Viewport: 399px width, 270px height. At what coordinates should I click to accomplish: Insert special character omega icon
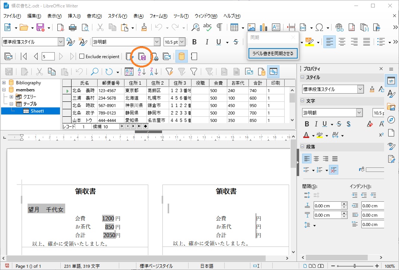tap(319, 27)
